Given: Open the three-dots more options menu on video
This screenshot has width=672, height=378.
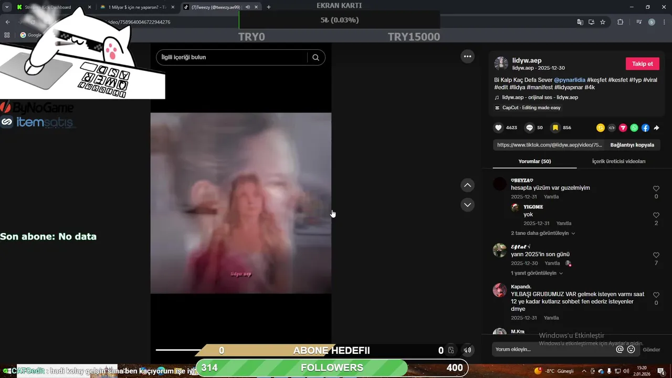Looking at the screenshot, I should [467, 56].
